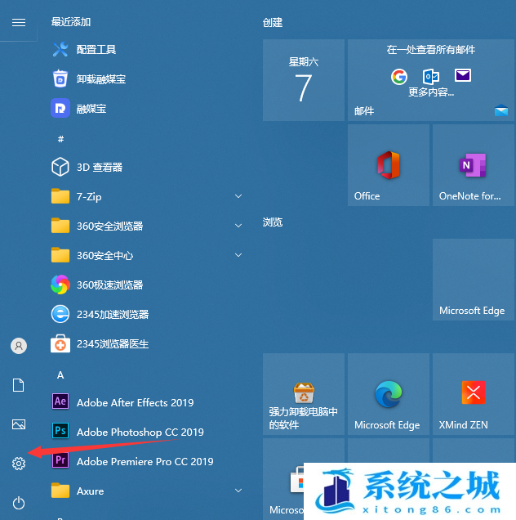
Task: Launch Adobe Premiere Pro CC 2019 icon
Action: tap(60, 460)
